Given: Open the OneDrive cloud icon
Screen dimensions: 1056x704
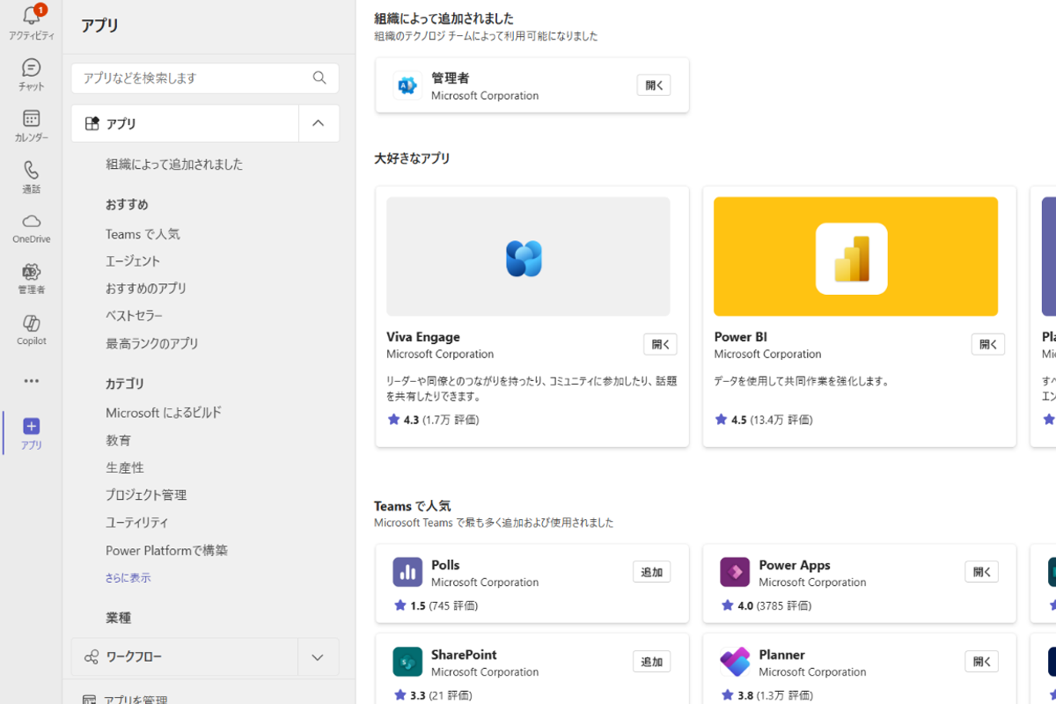Looking at the screenshot, I should pos(32,221).
